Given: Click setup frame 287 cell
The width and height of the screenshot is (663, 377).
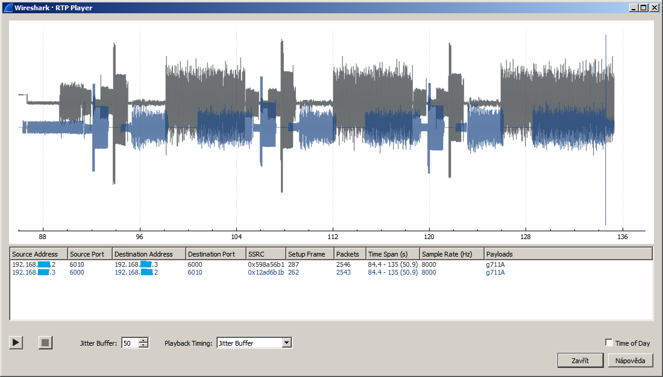Looking at the screenshot, I should pos(294,264).
